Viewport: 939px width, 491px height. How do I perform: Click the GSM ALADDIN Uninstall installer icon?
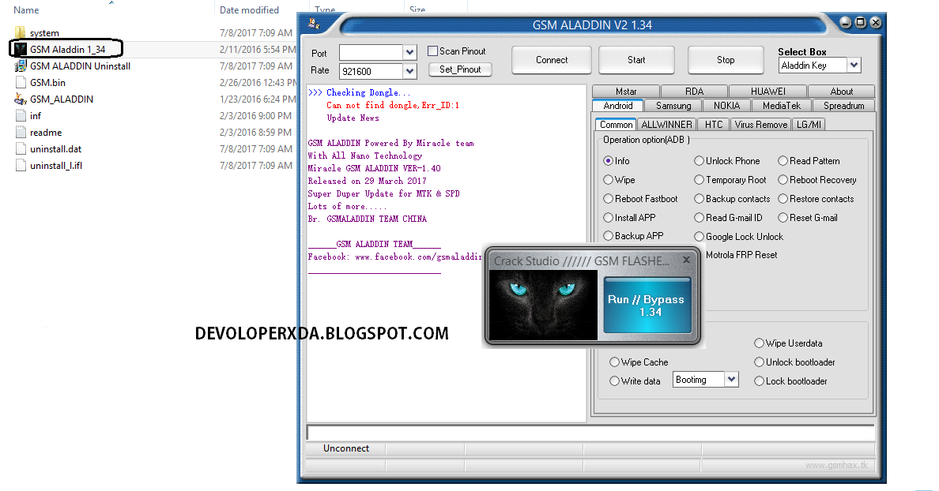21,66
